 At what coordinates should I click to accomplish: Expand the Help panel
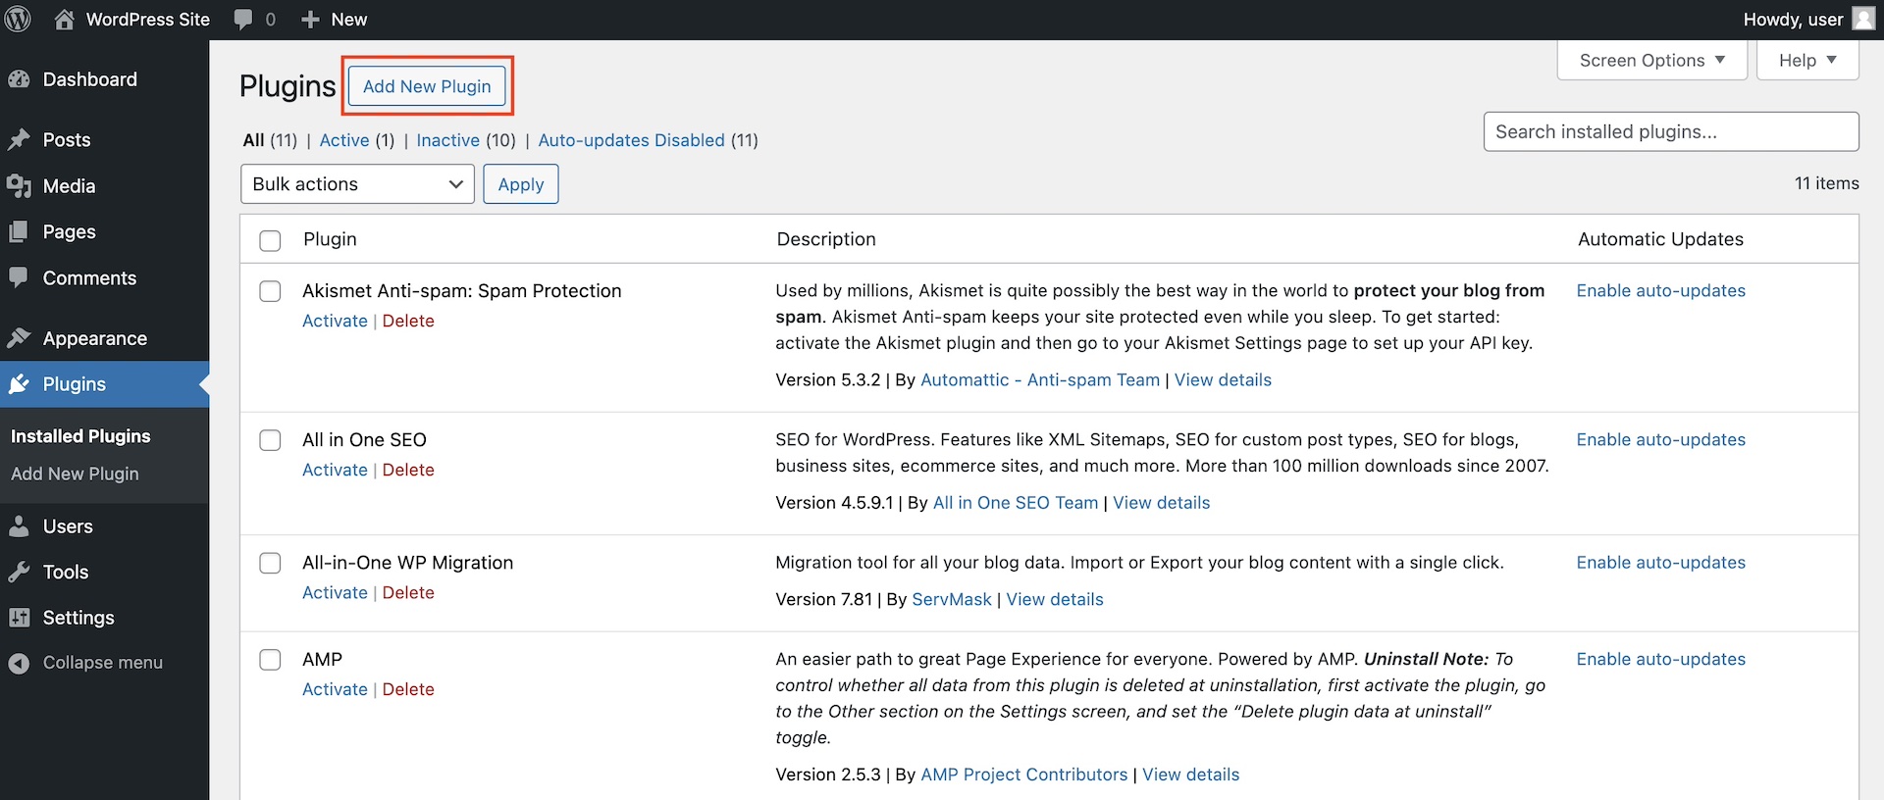pyautogui.click(x=1807, y=61)
